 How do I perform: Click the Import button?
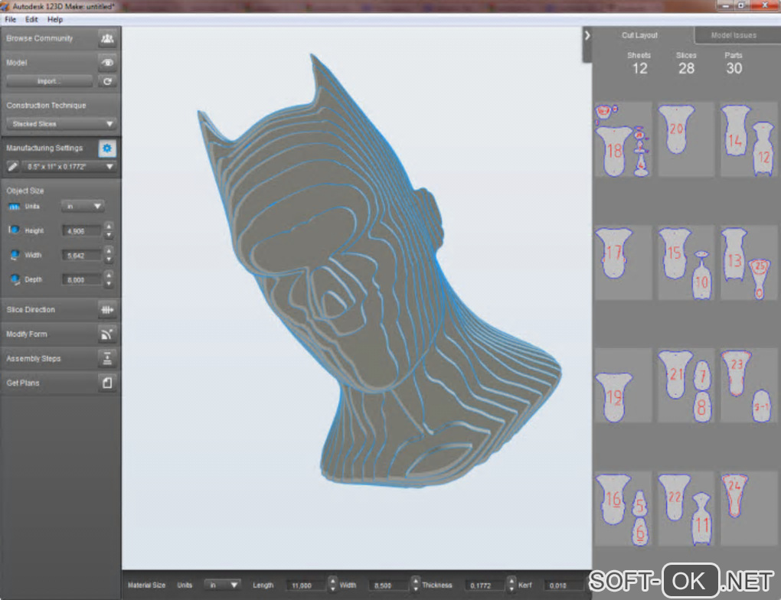(49, 81)
